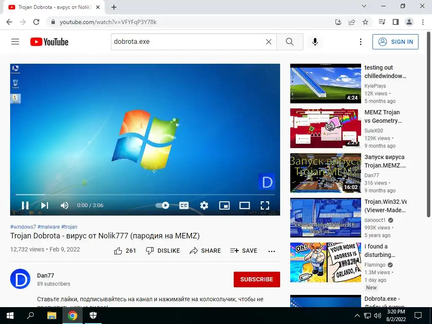Open taskbar search

pos(30,316)
